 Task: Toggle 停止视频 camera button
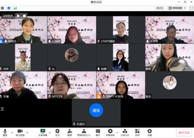click(x=20, y=132)
